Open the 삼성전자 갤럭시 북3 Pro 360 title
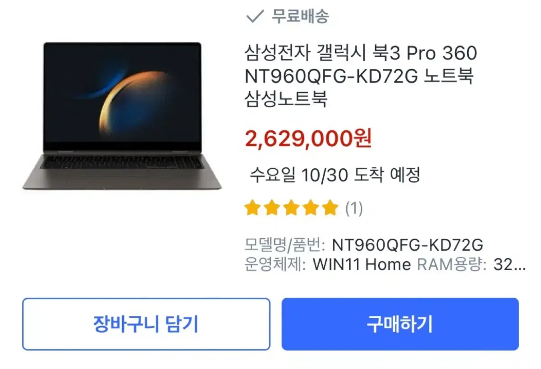This screenshot has width=541, height=369. (361, 54)
